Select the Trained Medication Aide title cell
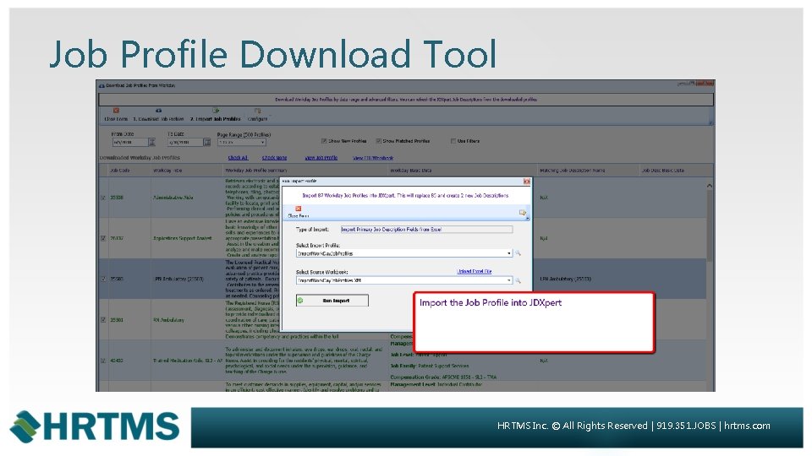 187,361
